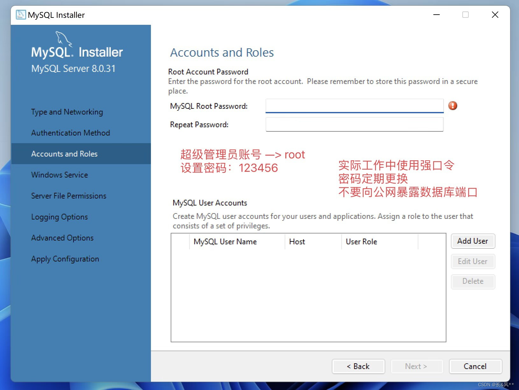519x390 pixels.
Task: Click the MySQL Installer title bar icon
Action: [x=21, y=15]
